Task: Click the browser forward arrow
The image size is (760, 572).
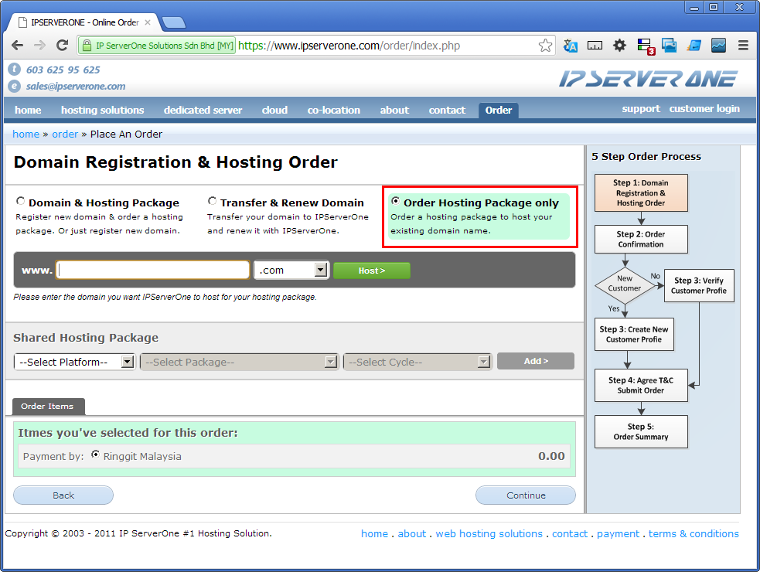Action: point(39,46)
